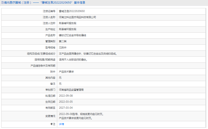Click the 管理类别 label
This screenshot has width=208, height=129.
pos(50,41)
